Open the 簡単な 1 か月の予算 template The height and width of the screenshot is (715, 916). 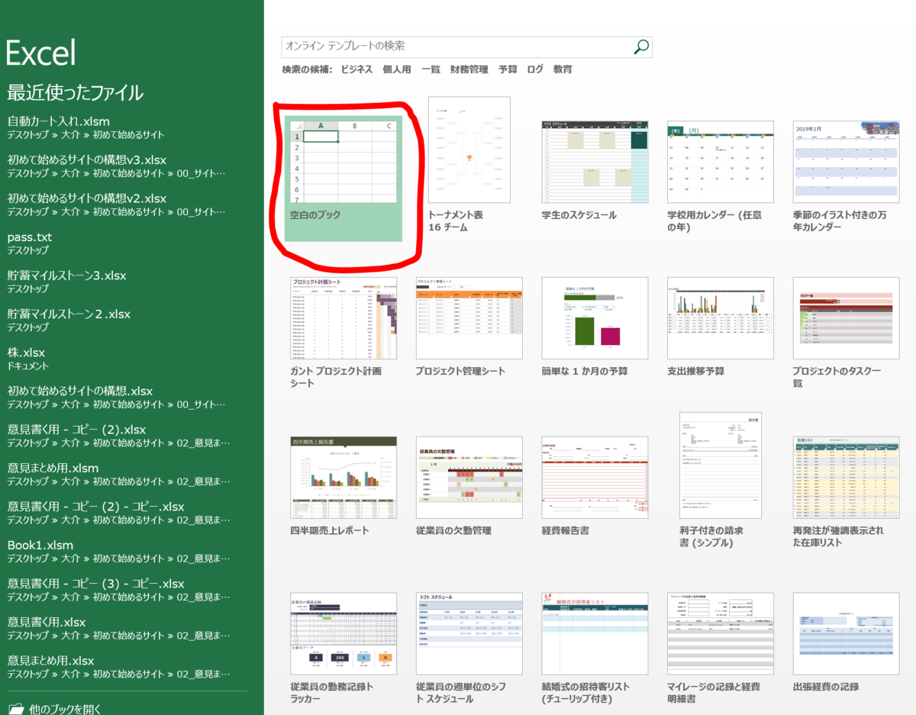pyautogui.click(x=595, y=327)
